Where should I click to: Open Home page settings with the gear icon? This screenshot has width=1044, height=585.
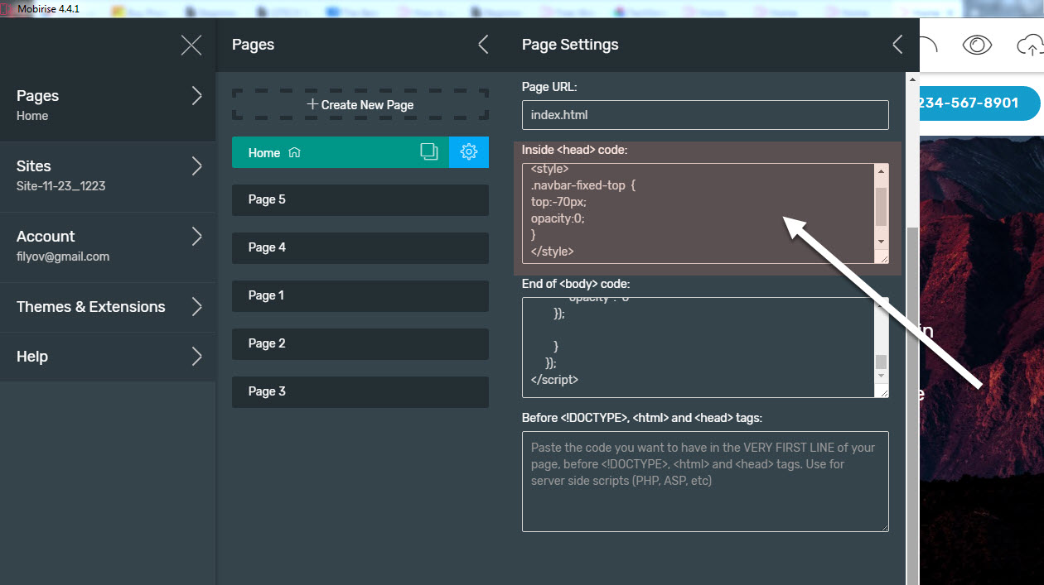click(468, 152)
